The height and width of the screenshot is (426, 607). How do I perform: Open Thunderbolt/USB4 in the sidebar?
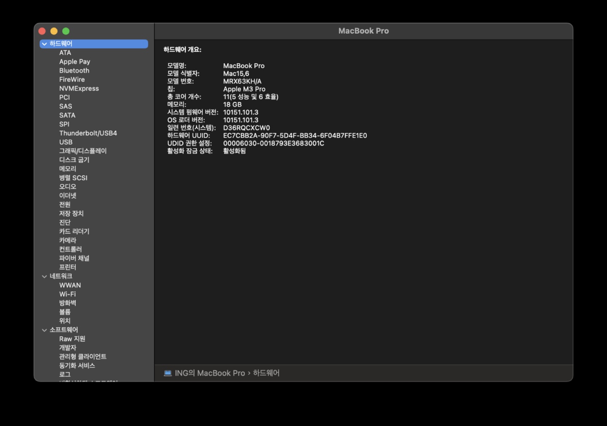click(88, 133)
